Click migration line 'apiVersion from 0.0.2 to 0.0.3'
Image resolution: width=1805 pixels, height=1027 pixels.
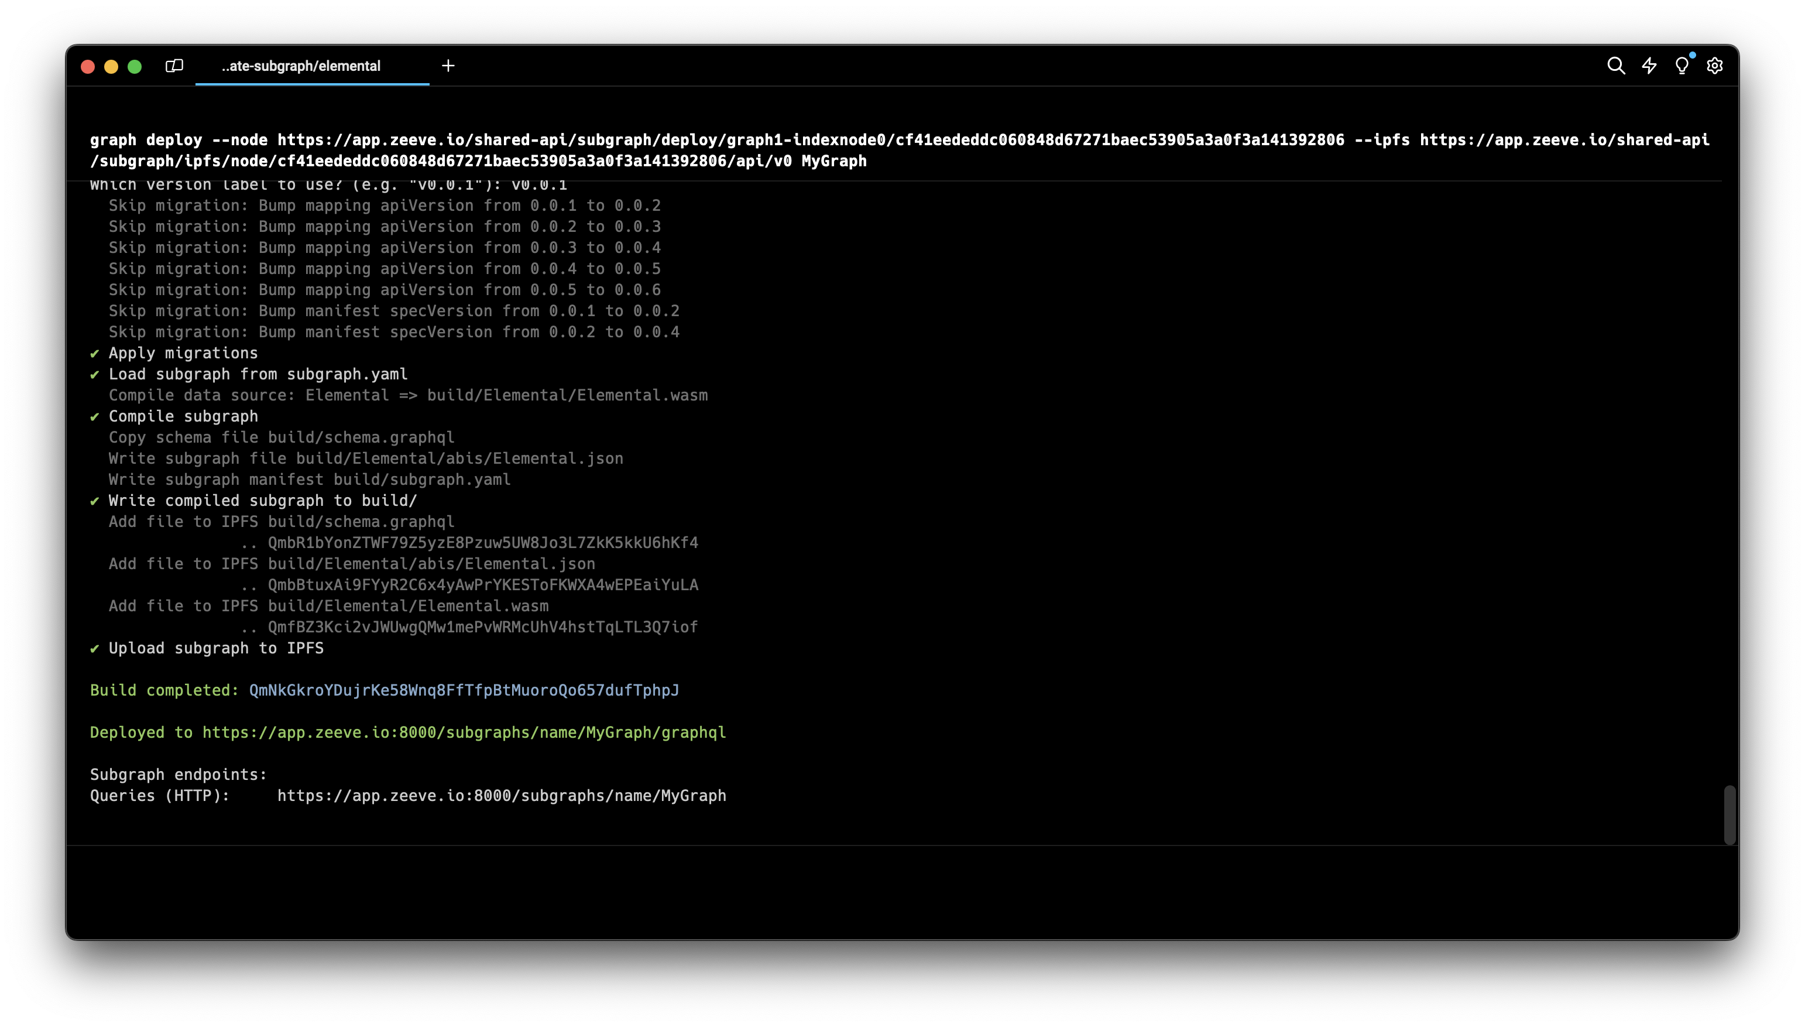[x=385, y=227]
